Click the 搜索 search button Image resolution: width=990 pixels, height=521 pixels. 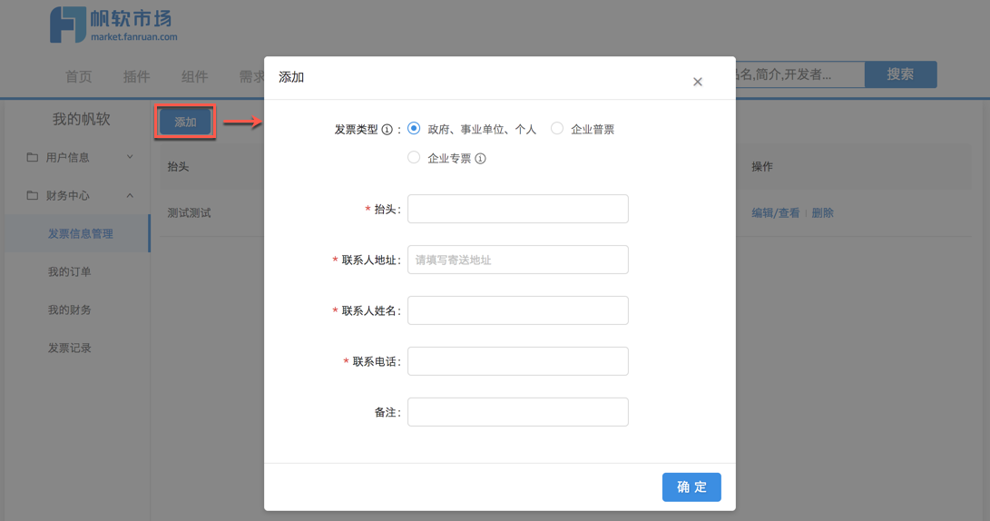900,74
